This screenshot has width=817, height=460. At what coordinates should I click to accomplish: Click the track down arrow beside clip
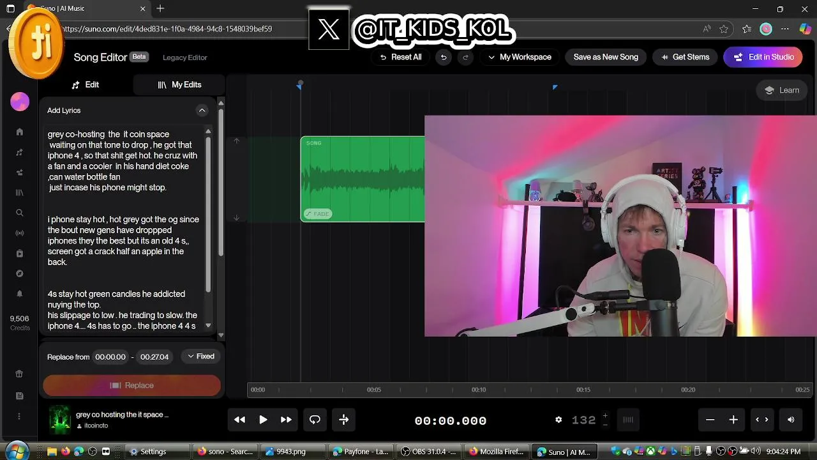click(x=236, y=218)
